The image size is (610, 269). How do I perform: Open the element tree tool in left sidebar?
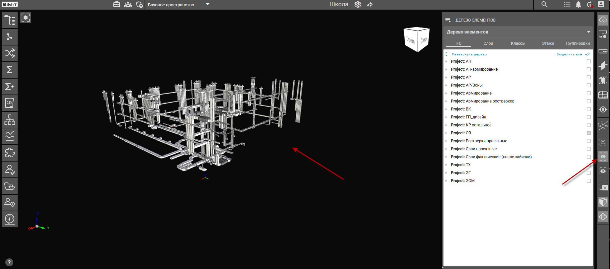10,20
